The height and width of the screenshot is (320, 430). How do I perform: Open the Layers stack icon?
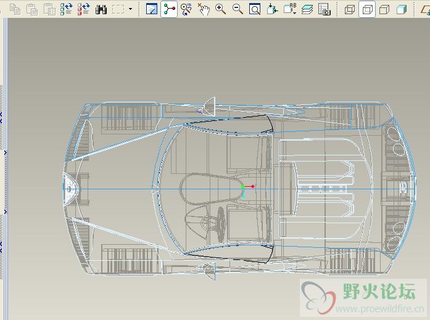307,10
